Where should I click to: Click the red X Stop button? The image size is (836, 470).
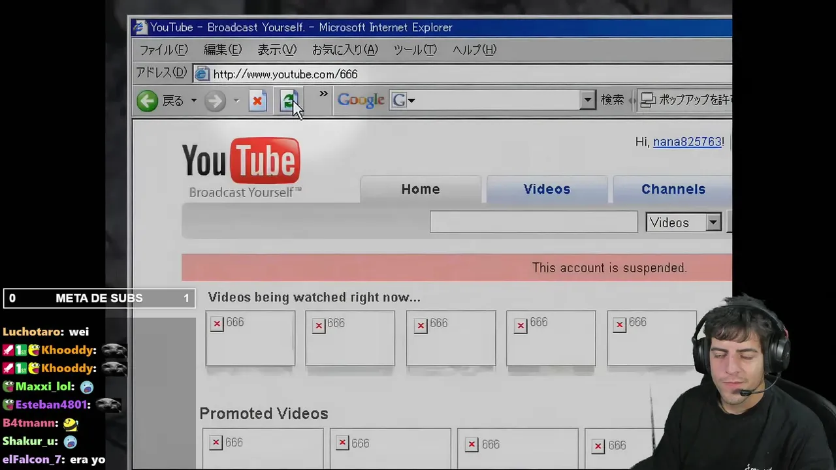pos(257,101)
